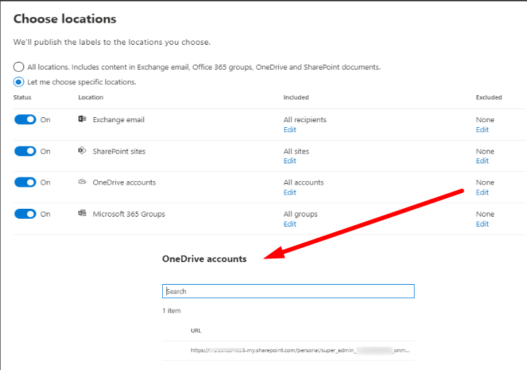
Task: Click the OneDrive accounts Search box
Action: 288,291
